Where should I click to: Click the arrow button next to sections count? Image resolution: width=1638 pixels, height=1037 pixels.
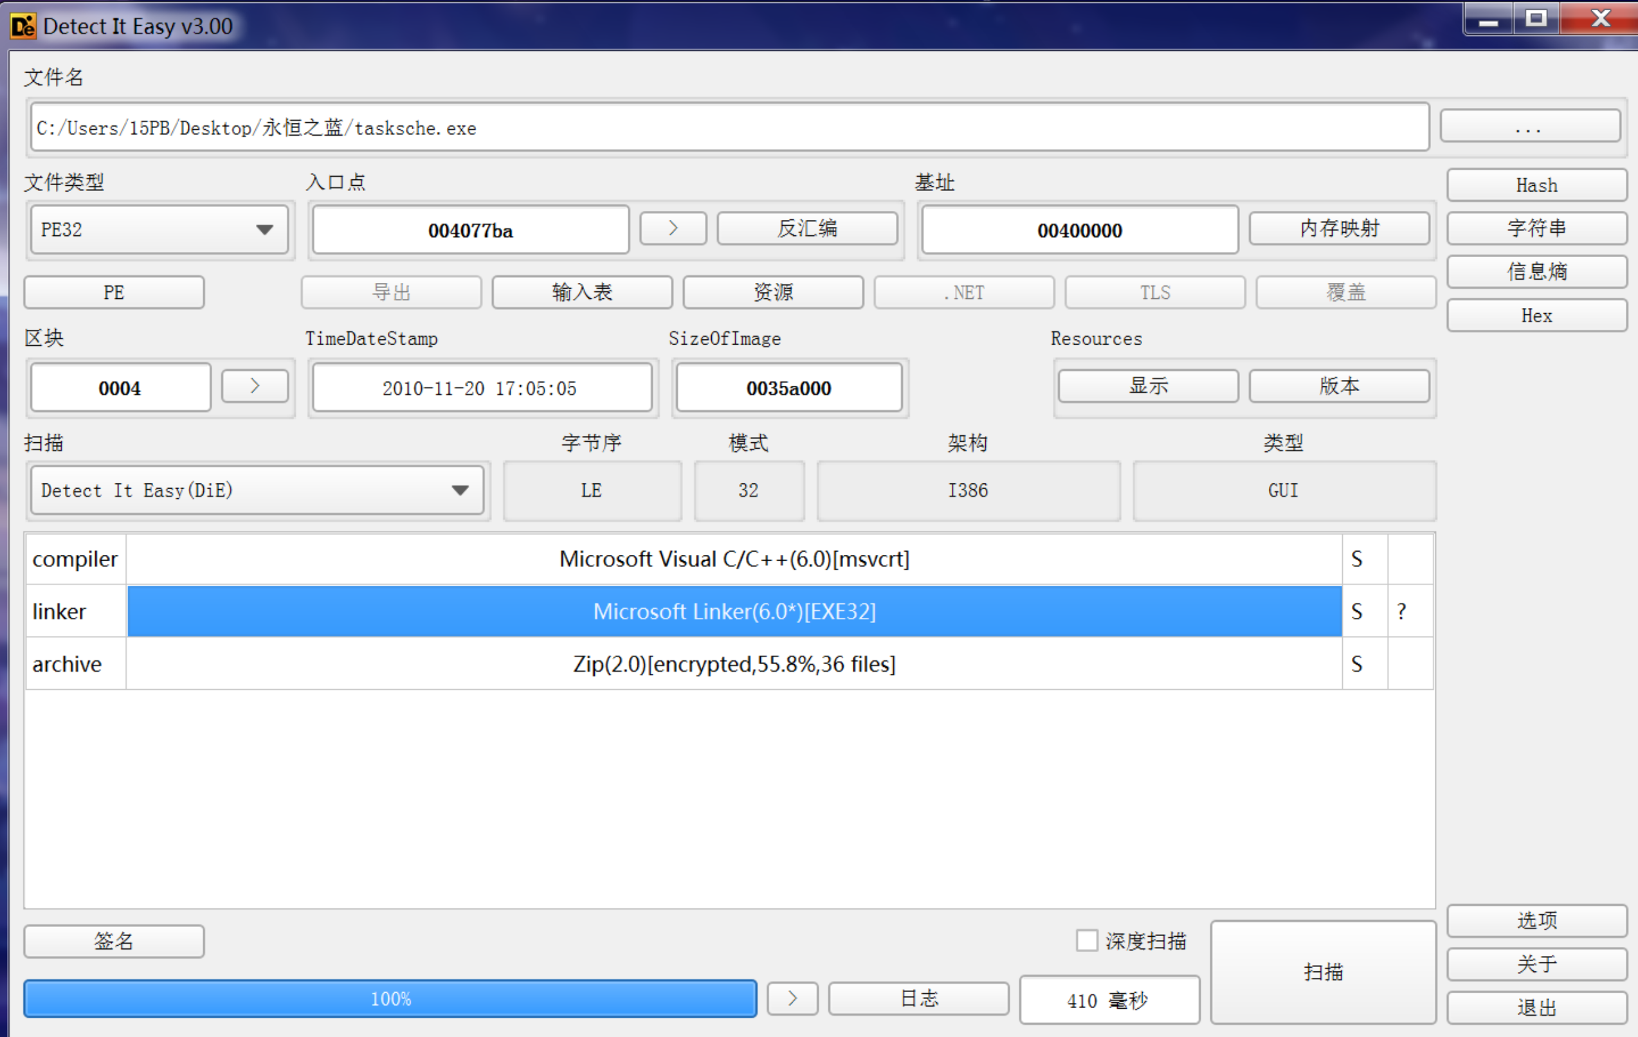pyautogui.click(x=255, y=386)
